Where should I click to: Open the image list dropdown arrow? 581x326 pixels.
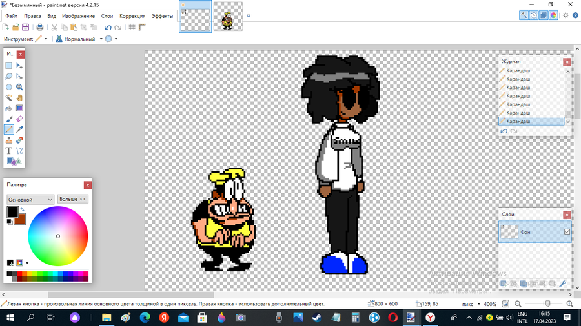pyautogui.click(x=249, y=16)
